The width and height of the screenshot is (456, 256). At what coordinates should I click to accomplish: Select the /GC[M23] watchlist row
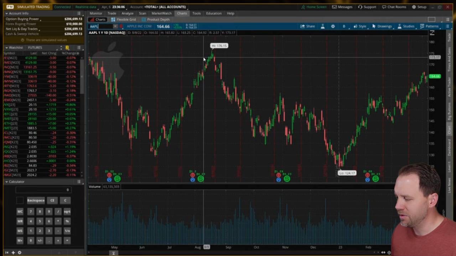coord(42,170)
